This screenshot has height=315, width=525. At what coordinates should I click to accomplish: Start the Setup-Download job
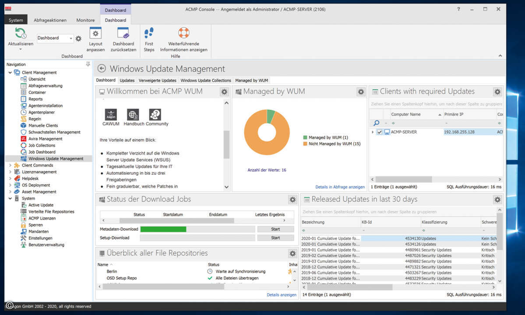coord(275,238)
